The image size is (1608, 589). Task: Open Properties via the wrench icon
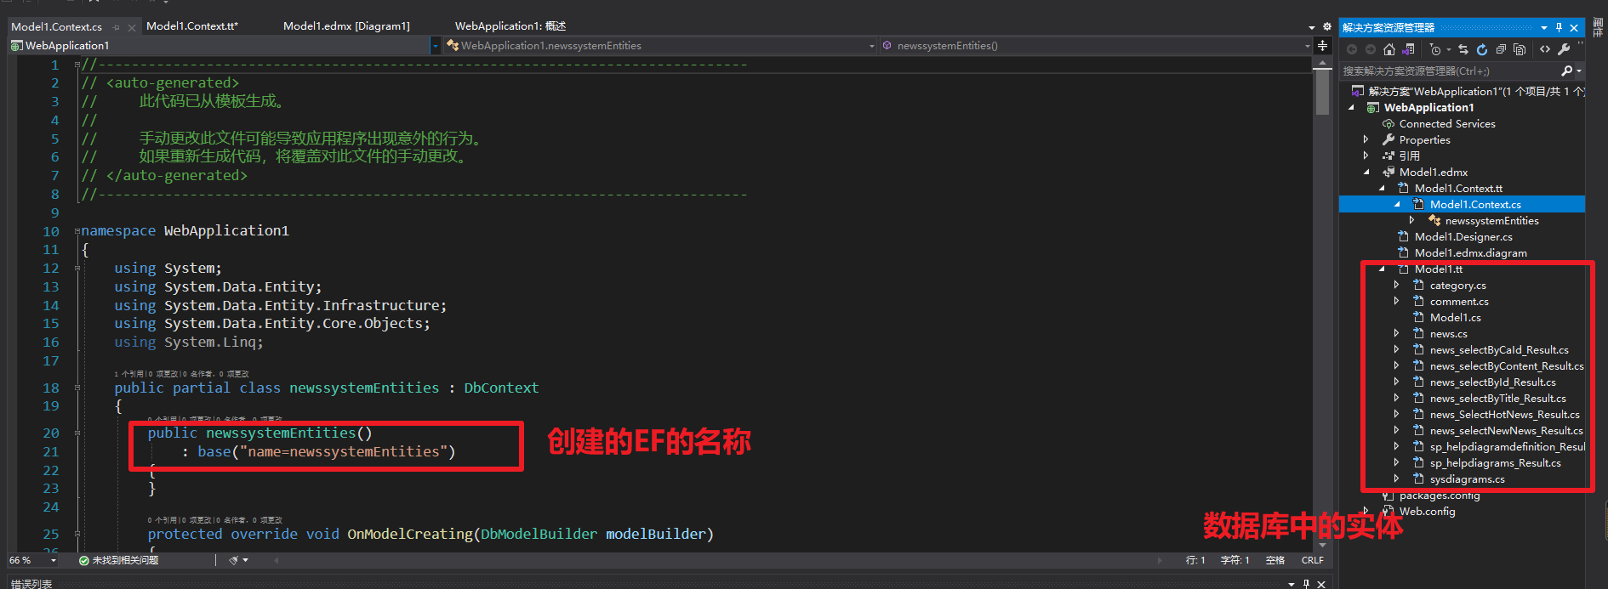tap(1564, 49)
